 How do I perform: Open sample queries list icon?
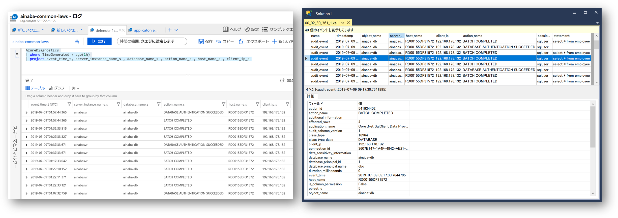click(x=265, y=29)
